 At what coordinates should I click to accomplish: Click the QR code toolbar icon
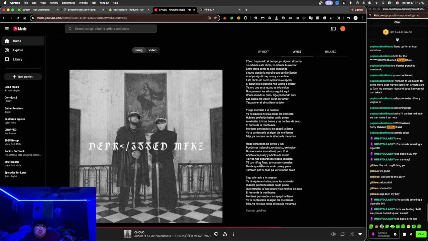318,18
